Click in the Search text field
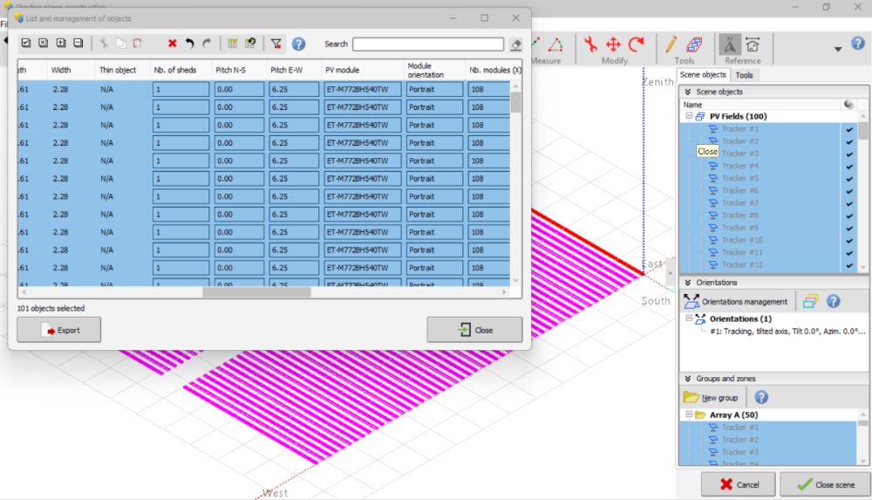 (427, 45)
